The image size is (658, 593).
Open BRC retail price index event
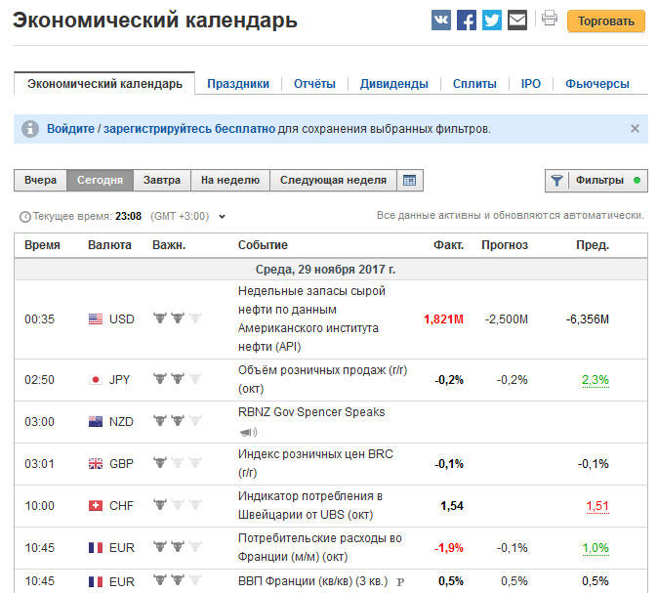point(315,463)
